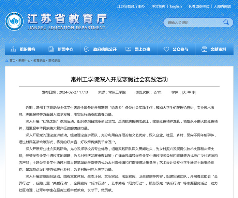238x198 pixels.
Task: Switch to 长者浏览模式 elder mode
Action: tap(199, 6)
